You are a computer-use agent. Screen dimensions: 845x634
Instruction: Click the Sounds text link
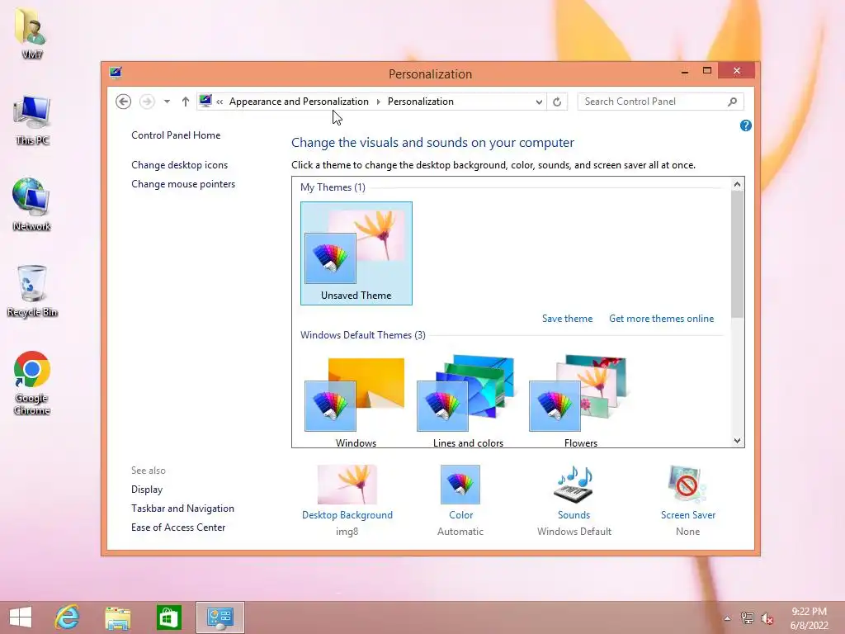(574, 515)
